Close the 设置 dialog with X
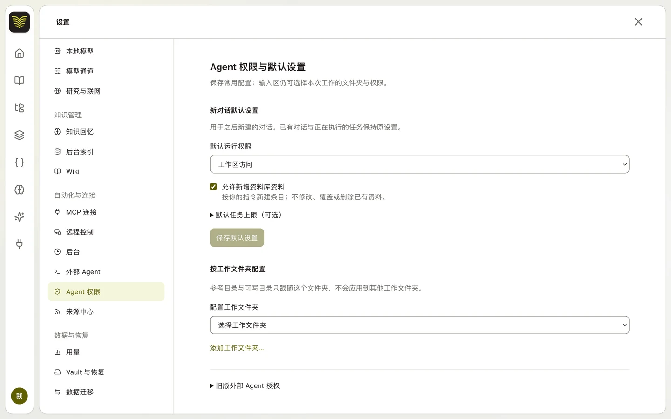Screen dimensions: 671x419 [x=638, y=22]
